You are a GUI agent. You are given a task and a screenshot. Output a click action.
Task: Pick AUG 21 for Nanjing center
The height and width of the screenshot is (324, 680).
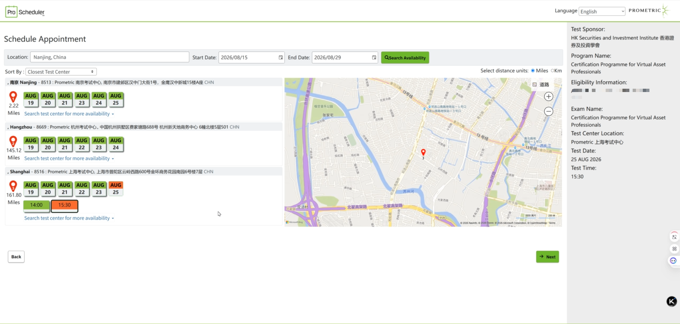point(65,100)
